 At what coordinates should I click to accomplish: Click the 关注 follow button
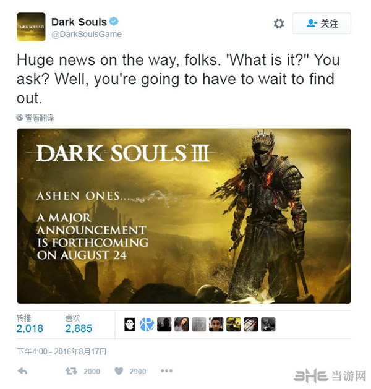pyautogui.click(x=322, y=24)
